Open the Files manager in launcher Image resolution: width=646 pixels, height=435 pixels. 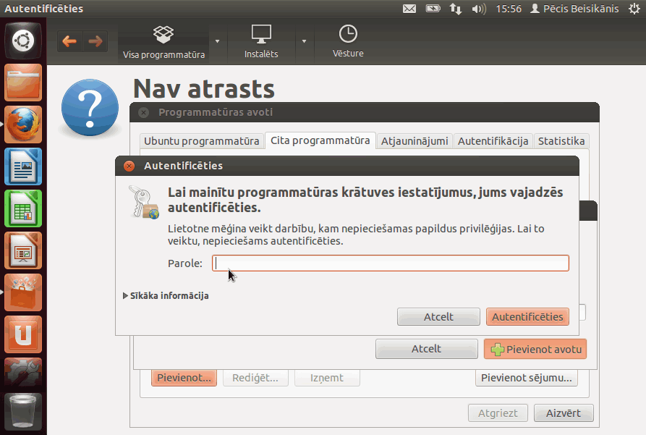[23, 83]
